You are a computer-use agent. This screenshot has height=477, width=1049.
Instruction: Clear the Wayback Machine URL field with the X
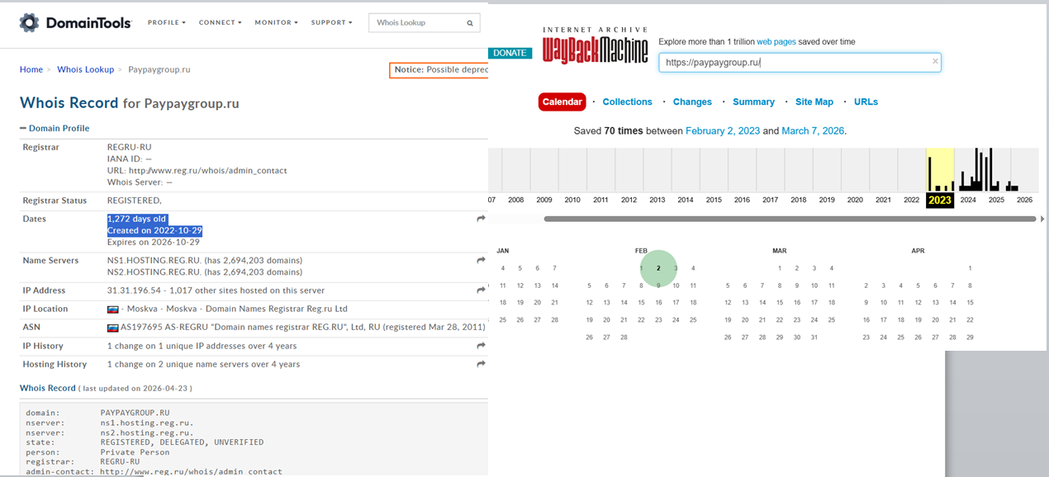coord(935,61)
